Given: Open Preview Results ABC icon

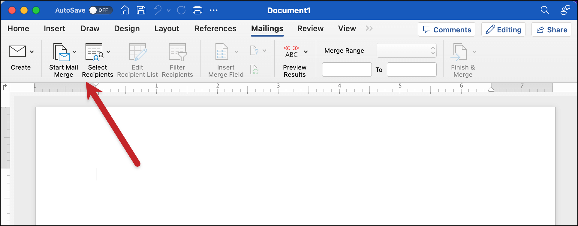Looking at the screenshot, I should [291, 52].
